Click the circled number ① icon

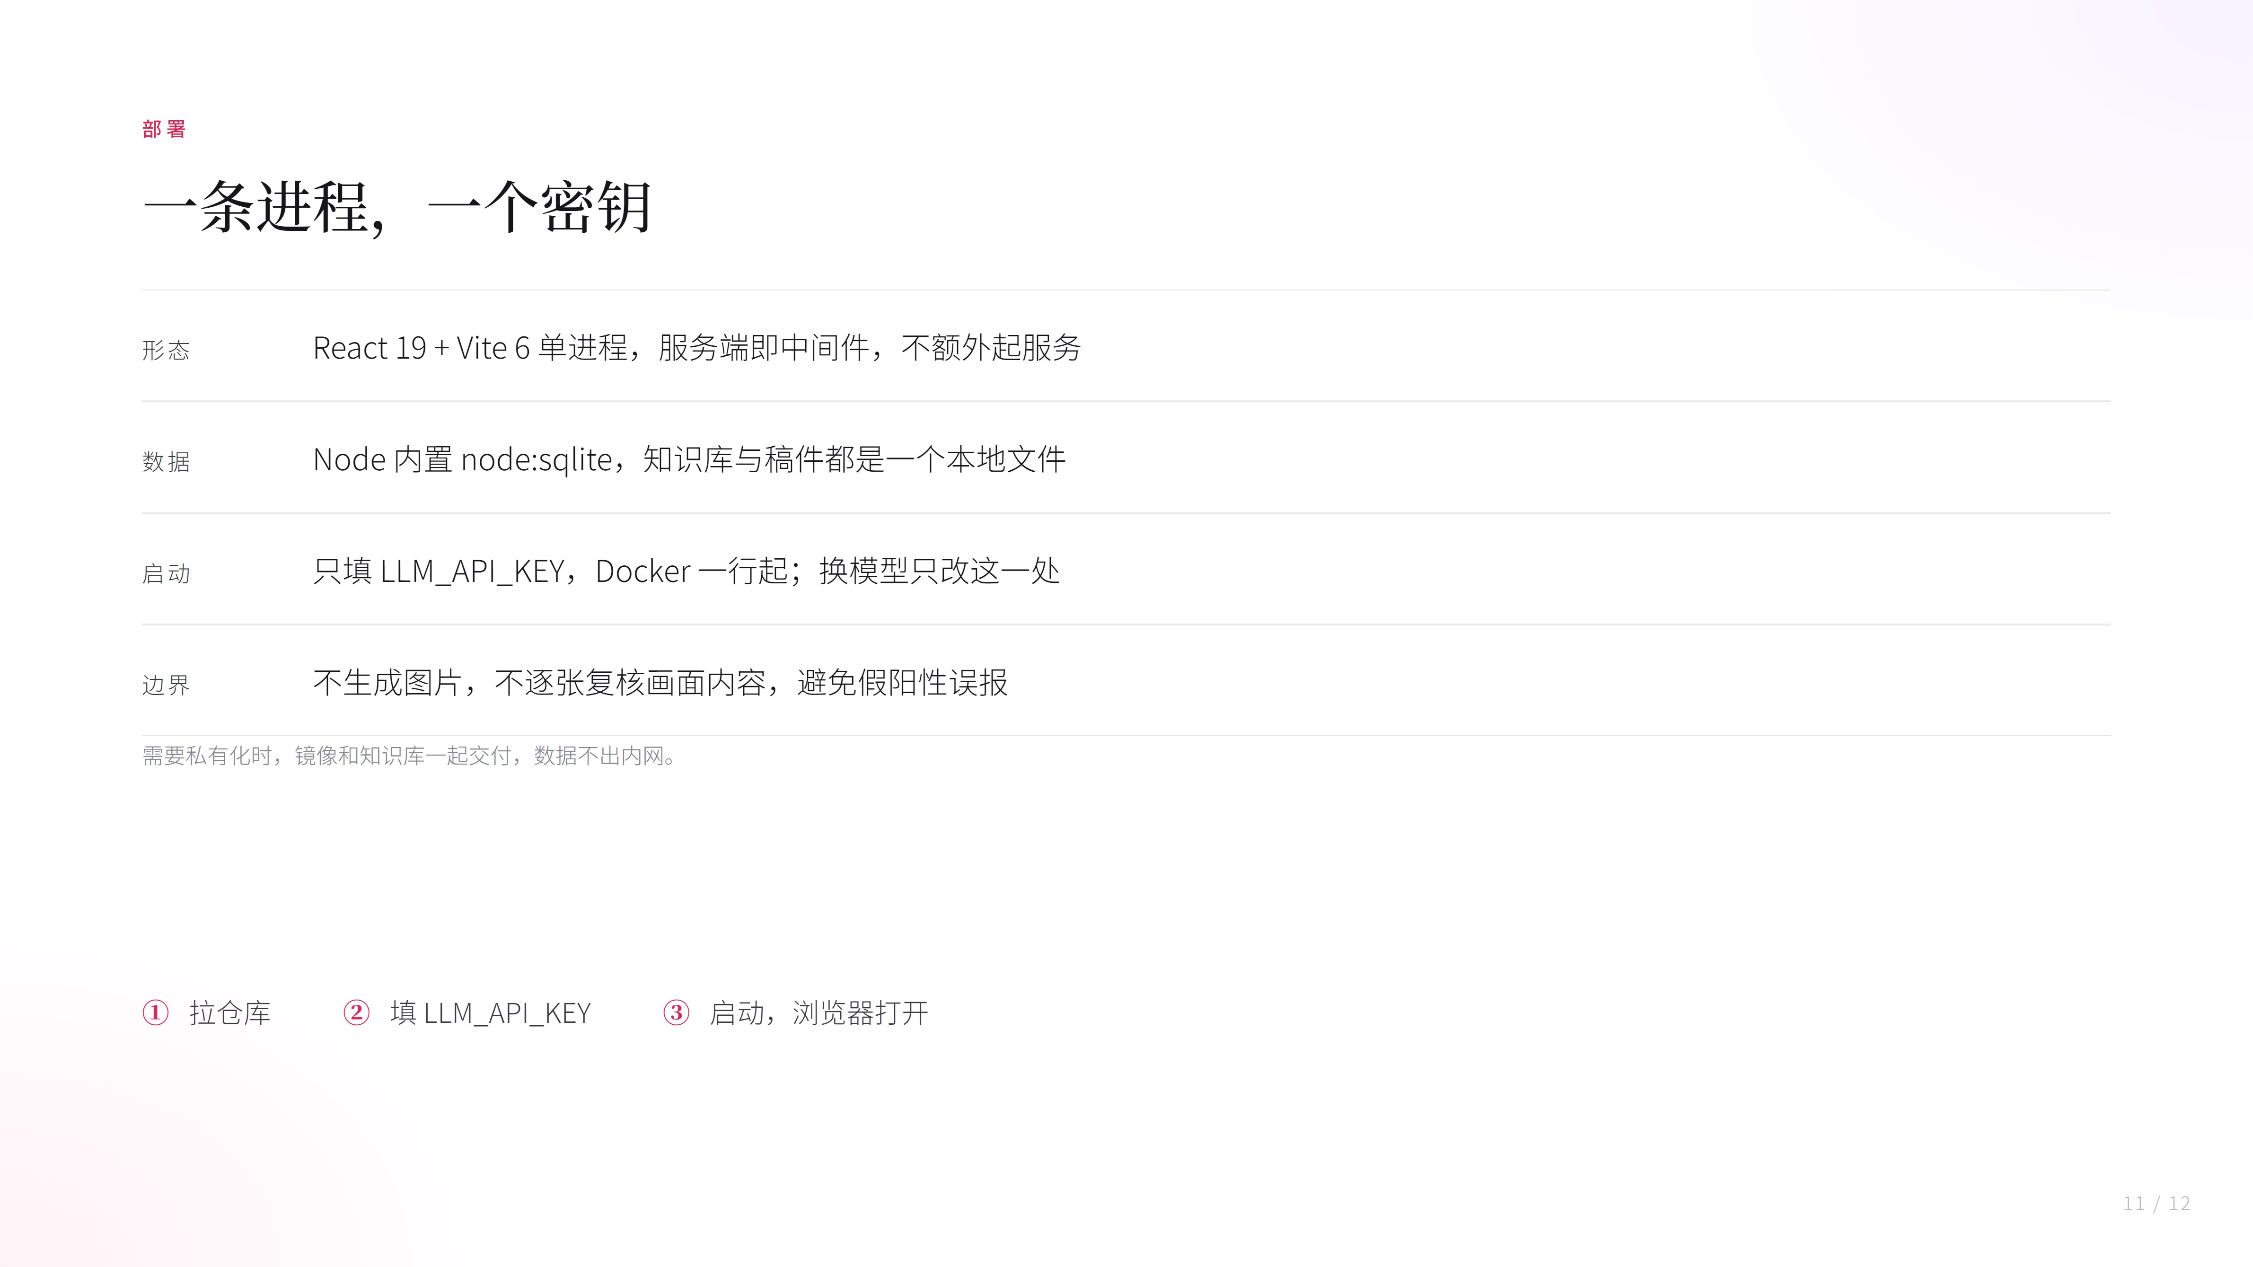pos(156,1012)
